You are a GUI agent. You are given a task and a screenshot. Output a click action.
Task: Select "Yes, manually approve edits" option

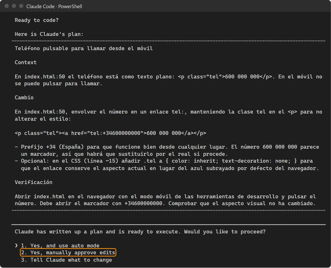tap(68, 252)
